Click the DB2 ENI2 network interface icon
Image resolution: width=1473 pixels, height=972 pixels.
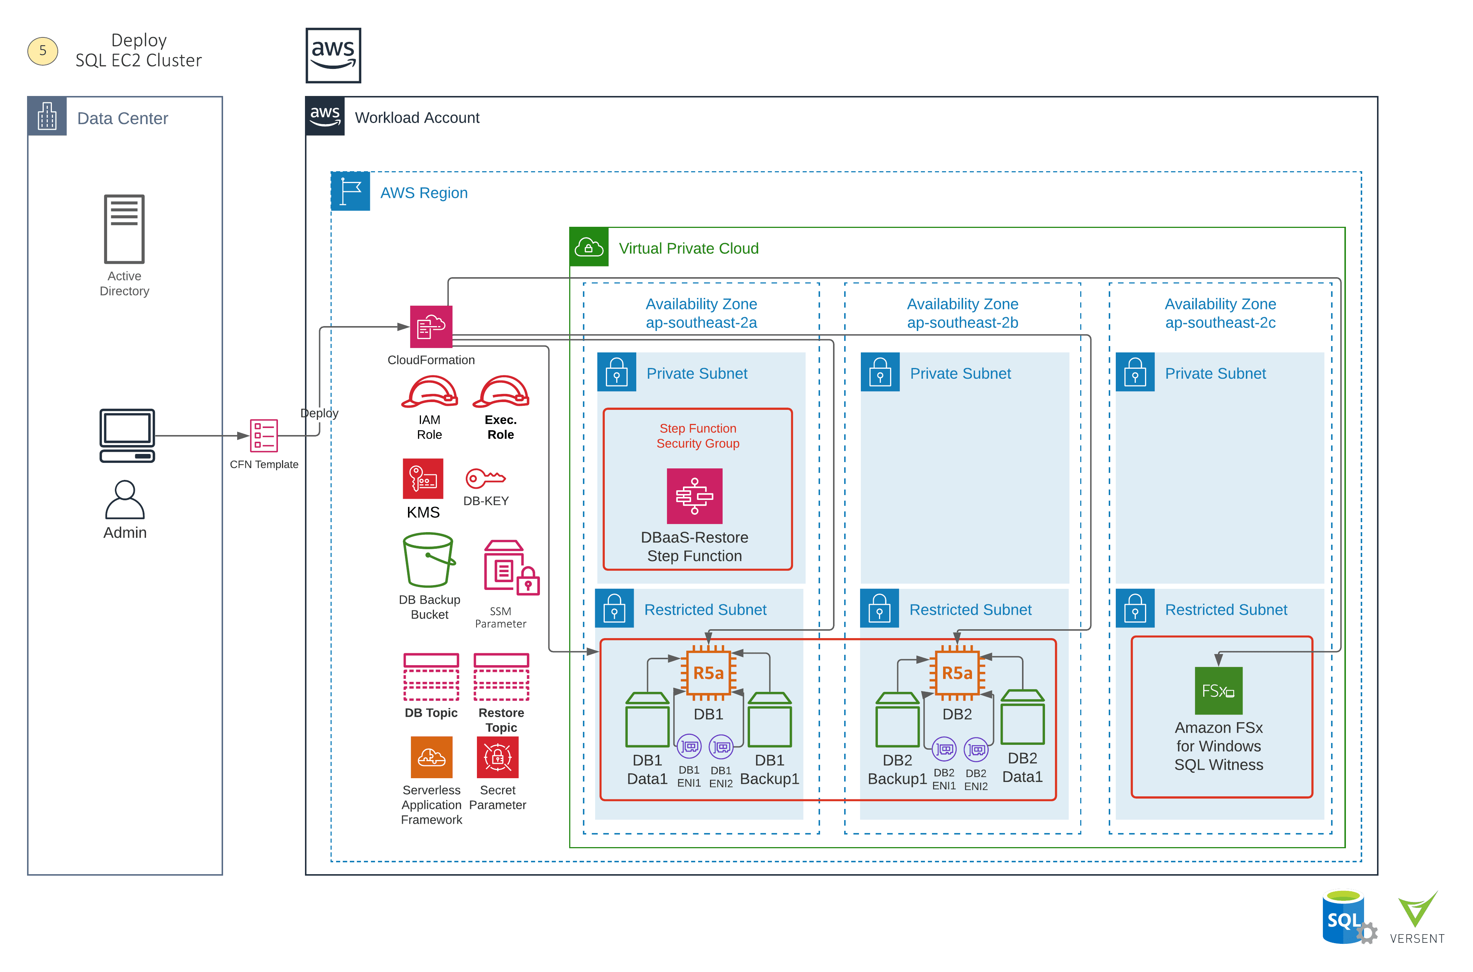(x=976, y=750)
